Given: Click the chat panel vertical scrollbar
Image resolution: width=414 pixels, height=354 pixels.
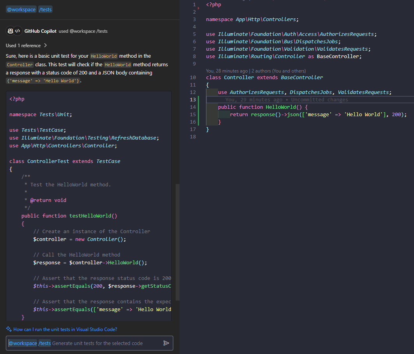Looking at the screenshot, I should (178, 242).
